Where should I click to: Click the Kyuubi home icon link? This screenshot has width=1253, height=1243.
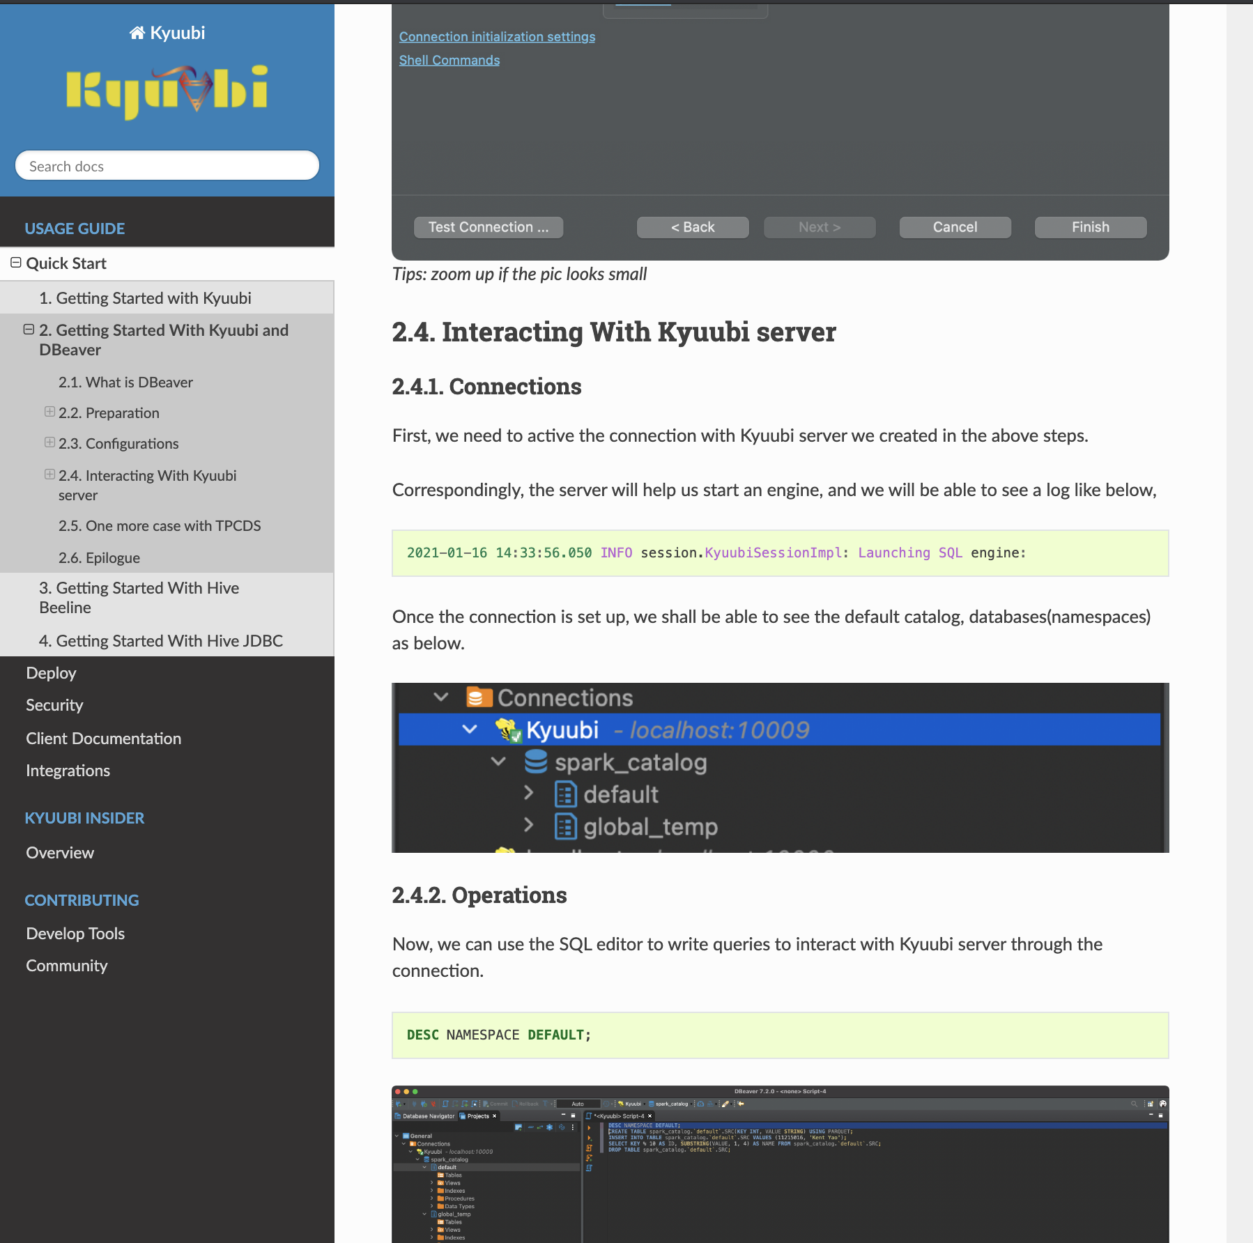click(167, 33)
